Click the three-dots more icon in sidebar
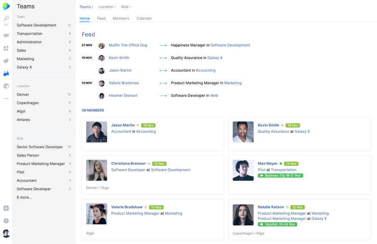 6,98
